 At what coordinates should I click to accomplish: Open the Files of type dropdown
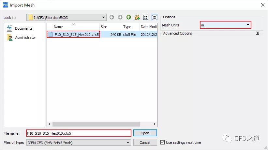click(79, 142)
